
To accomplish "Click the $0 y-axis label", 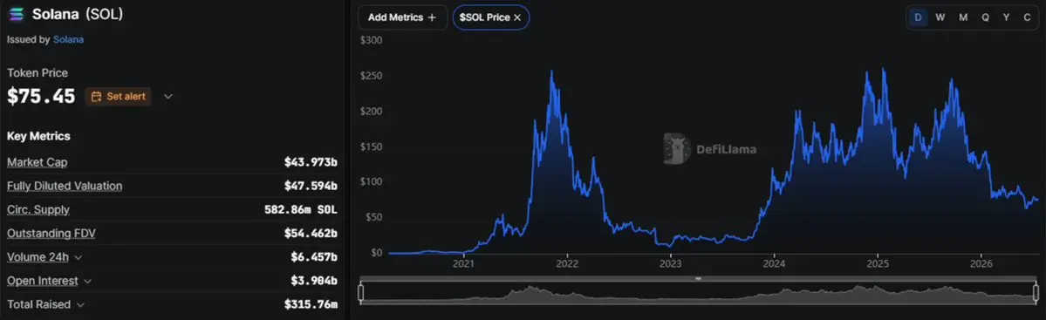I will [x=376, y=253].
